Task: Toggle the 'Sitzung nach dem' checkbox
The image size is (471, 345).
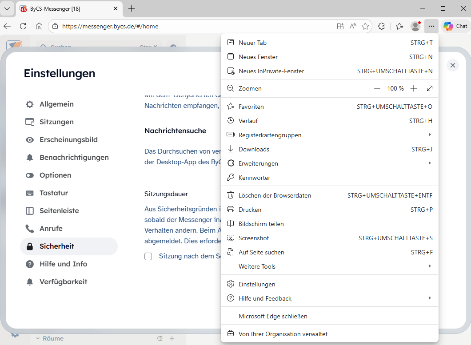Action: coord(148,256)
